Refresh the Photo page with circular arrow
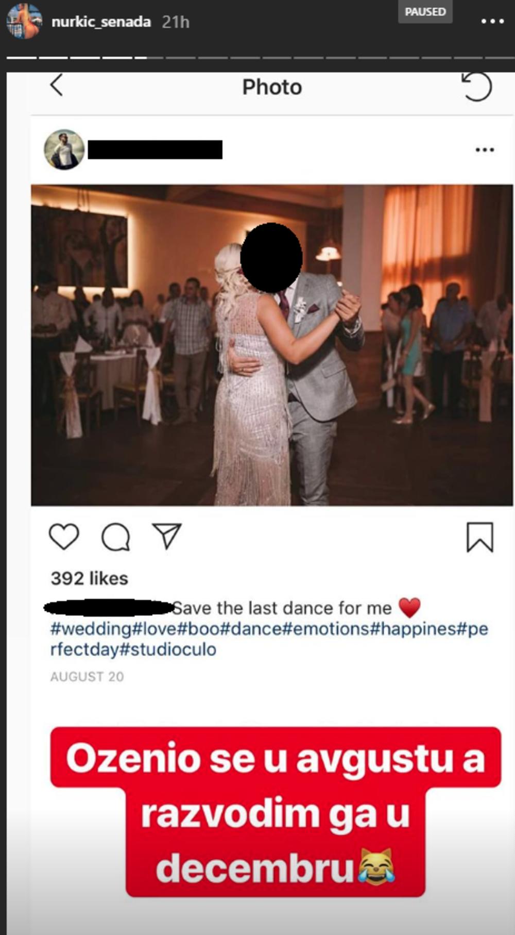Image resolution: width=515 pixels, height=935 pixels. pos(476,86)
